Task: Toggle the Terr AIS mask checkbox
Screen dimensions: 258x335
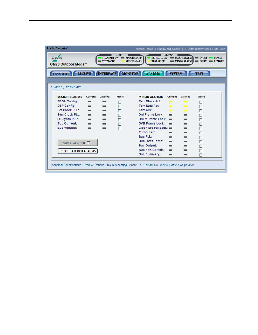Action: point(201,111)
